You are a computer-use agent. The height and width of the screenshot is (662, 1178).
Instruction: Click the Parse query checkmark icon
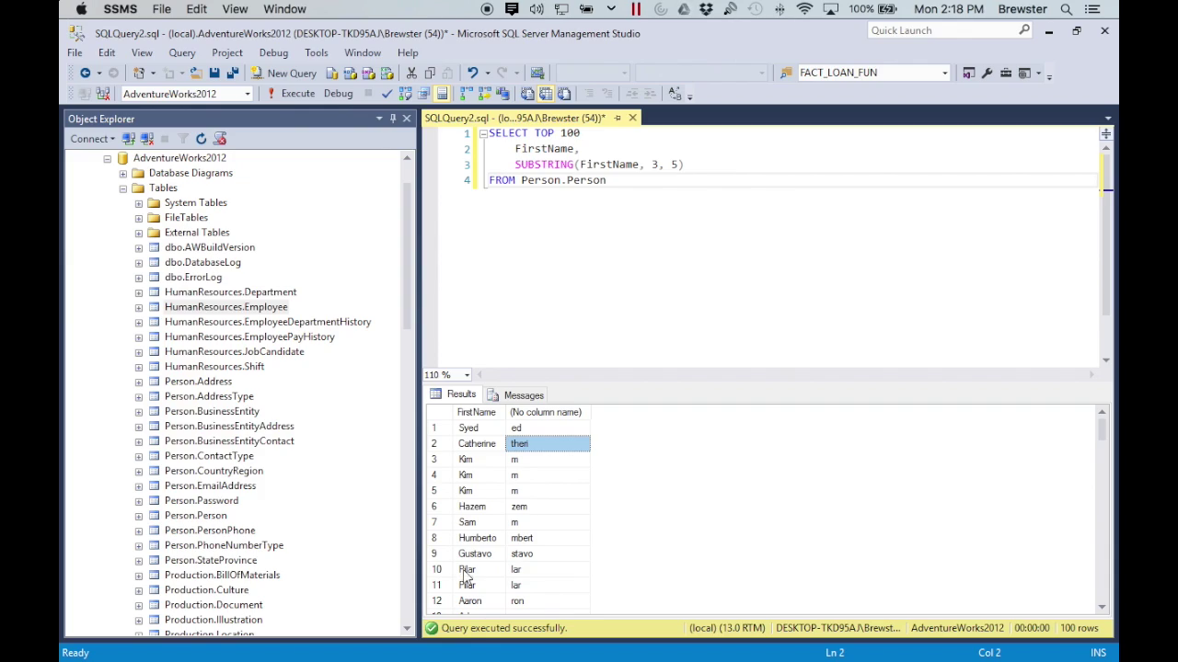pyautogui.click(x=387, y=94)
